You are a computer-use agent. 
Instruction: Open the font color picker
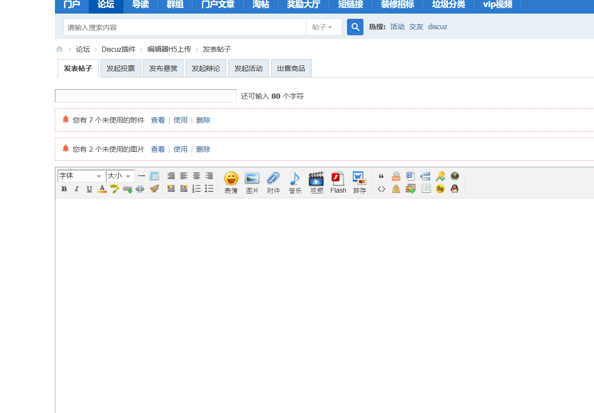pyautogui.click(x=102, y=189)
